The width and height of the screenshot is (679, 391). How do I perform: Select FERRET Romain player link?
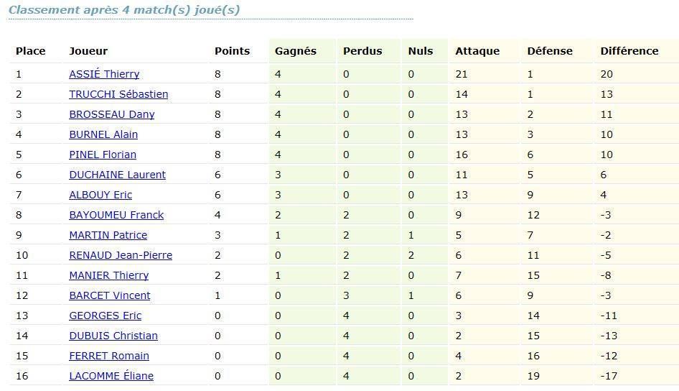[109, 356]
